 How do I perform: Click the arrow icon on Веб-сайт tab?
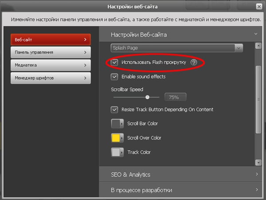click(x=85, y=39)
